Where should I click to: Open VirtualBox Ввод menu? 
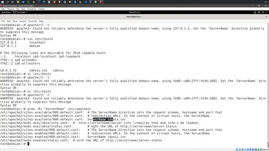click(24, 9)
